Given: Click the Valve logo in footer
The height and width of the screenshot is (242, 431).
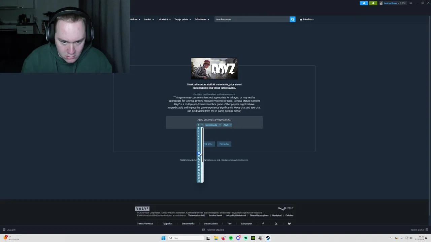Looking at the screenshot, I should click(x=142, y=209).
